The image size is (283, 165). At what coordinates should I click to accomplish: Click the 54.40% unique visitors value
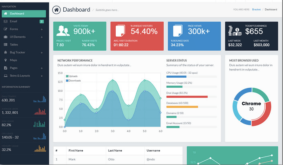tap(144, 31)
